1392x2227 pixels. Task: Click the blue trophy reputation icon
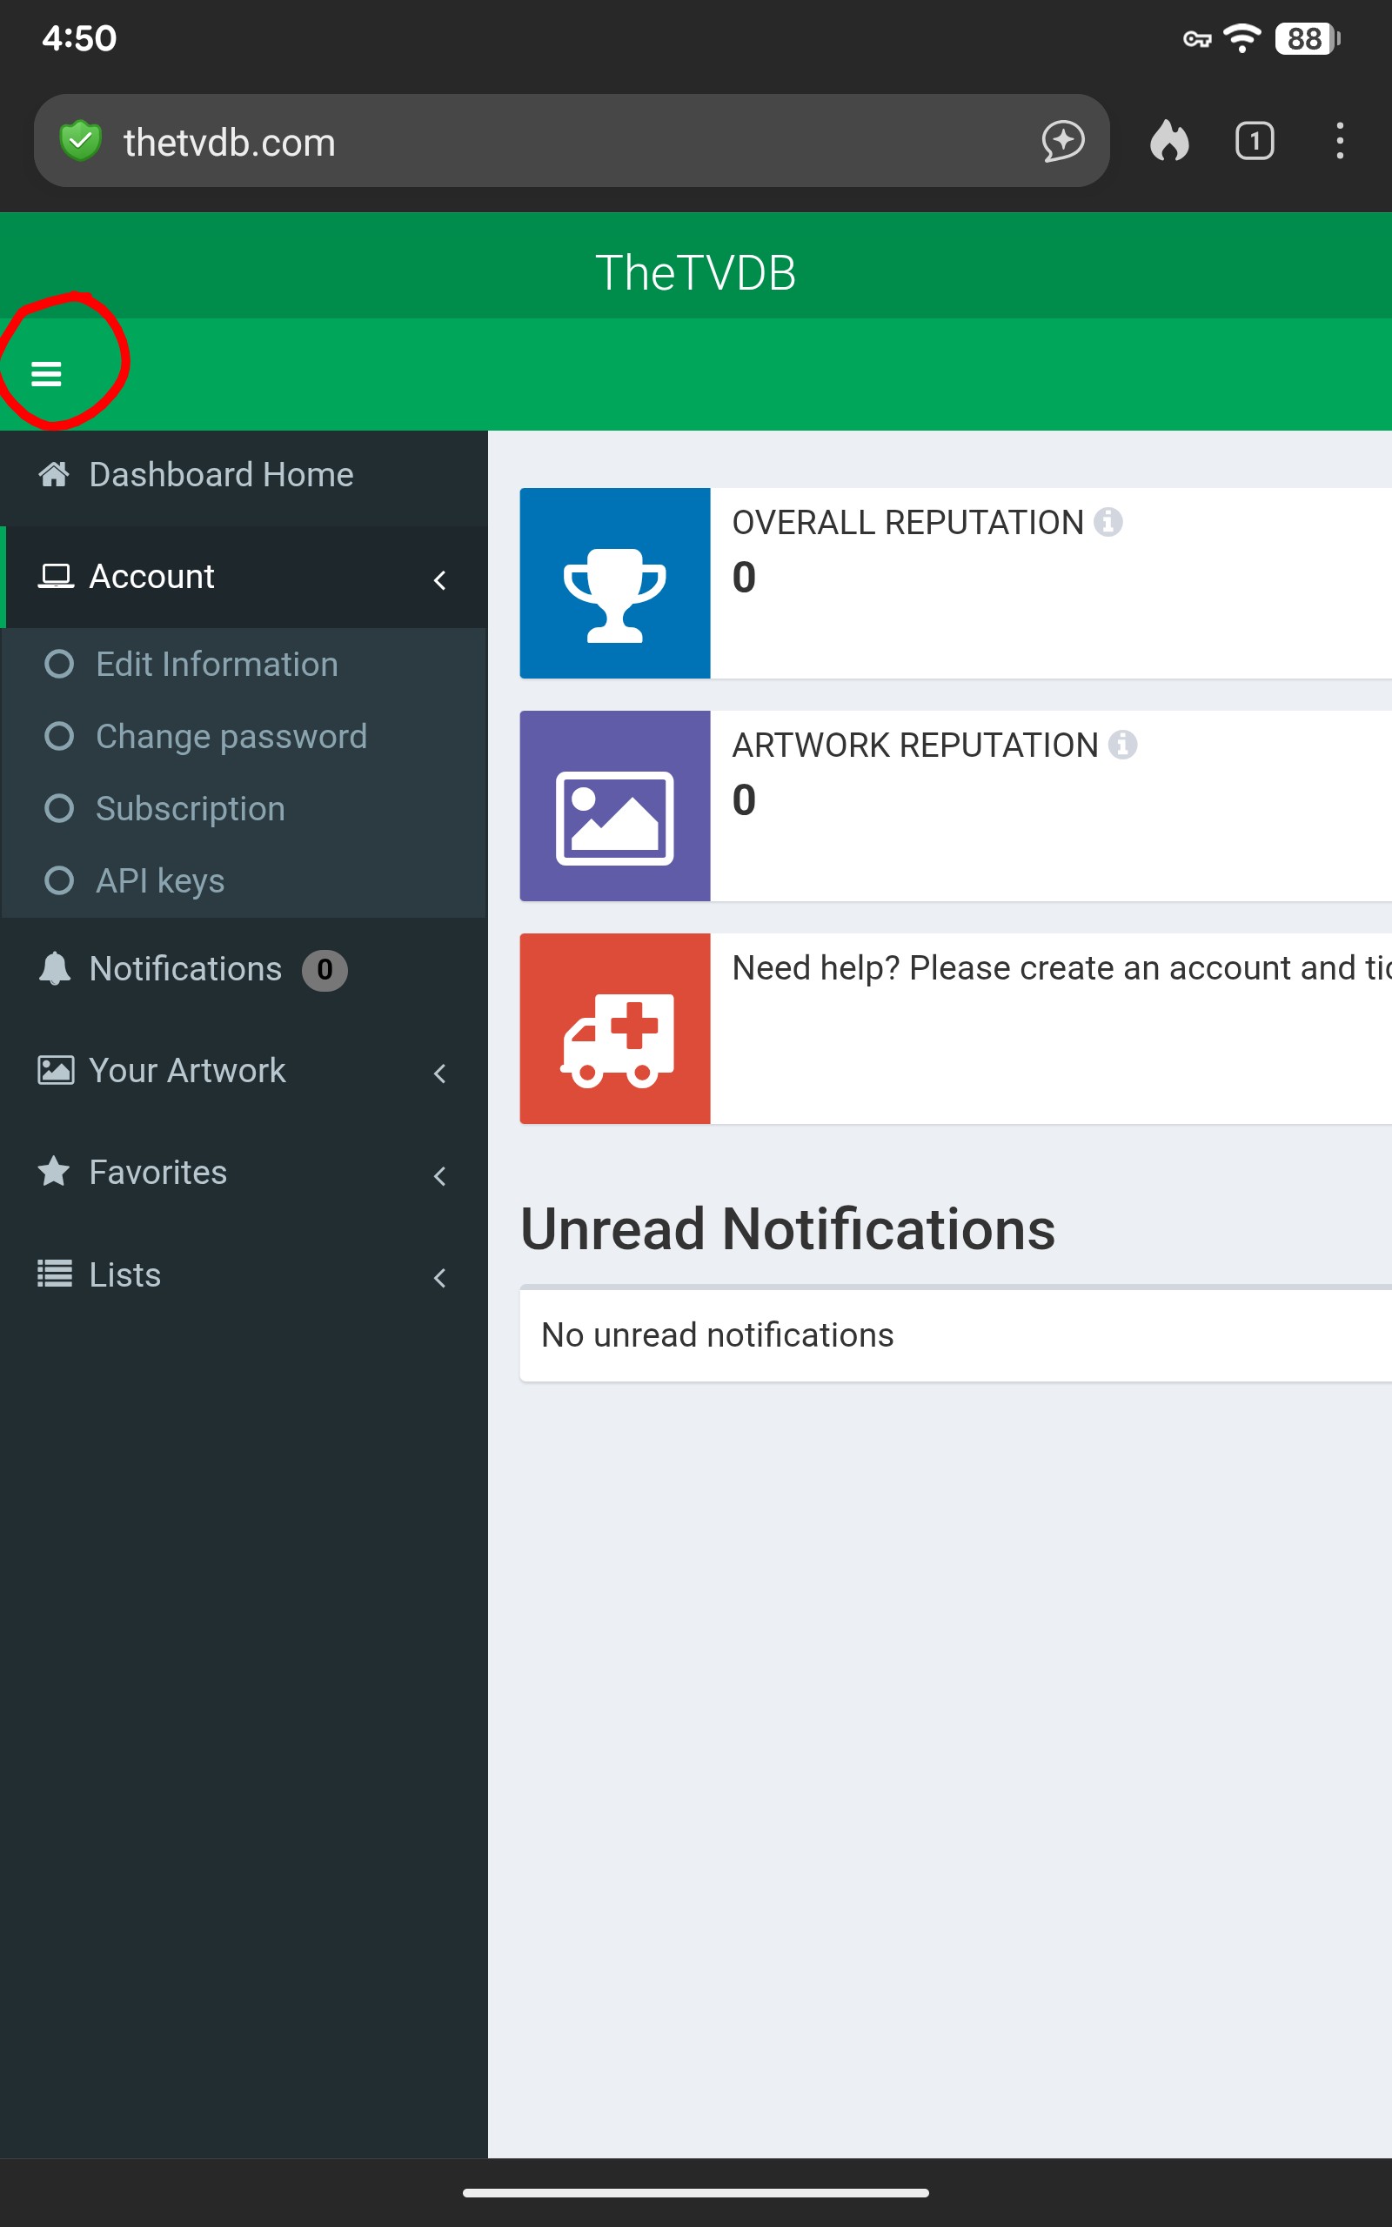click(x=614, y=584)
